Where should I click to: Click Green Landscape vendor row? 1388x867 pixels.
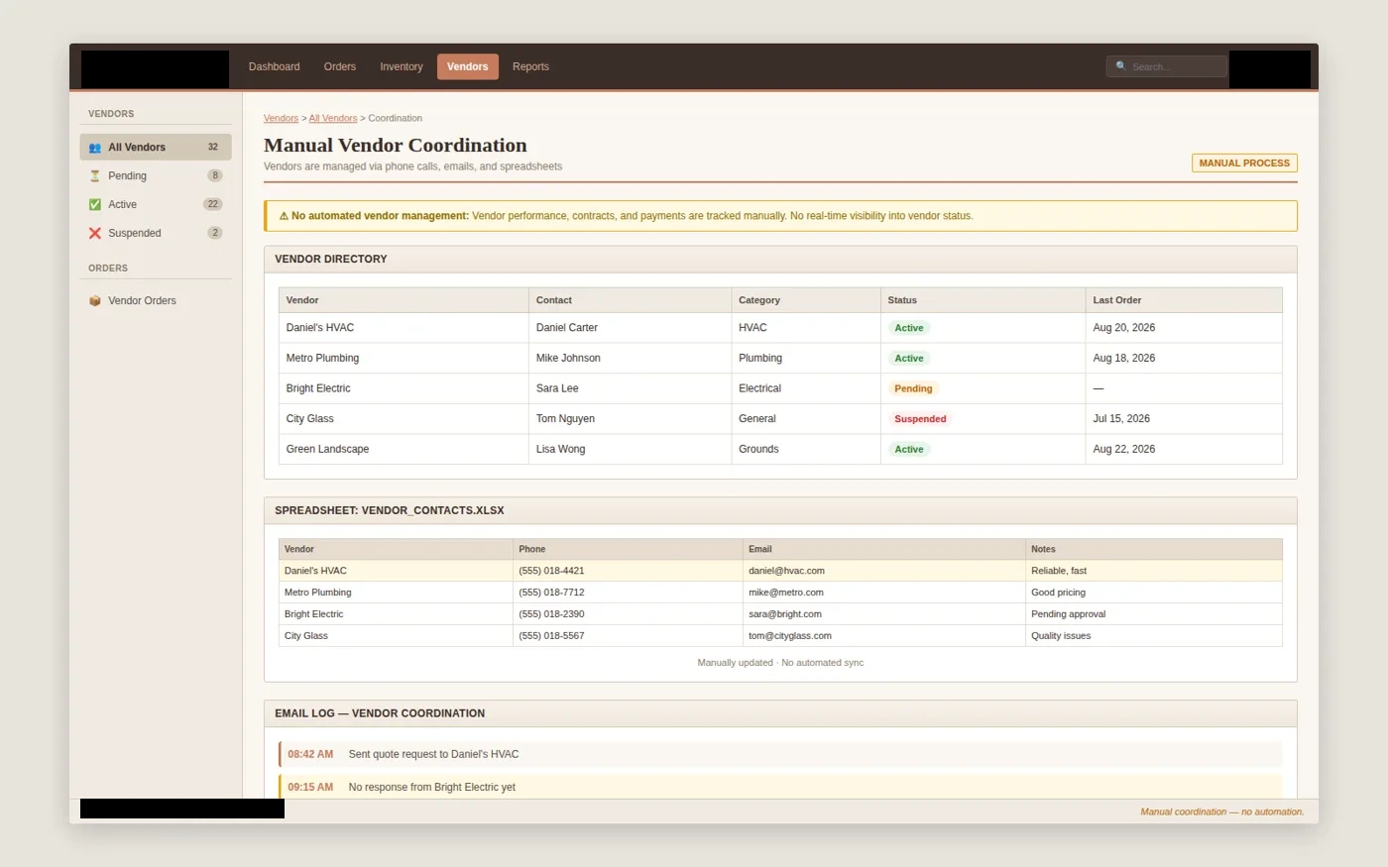780,449
